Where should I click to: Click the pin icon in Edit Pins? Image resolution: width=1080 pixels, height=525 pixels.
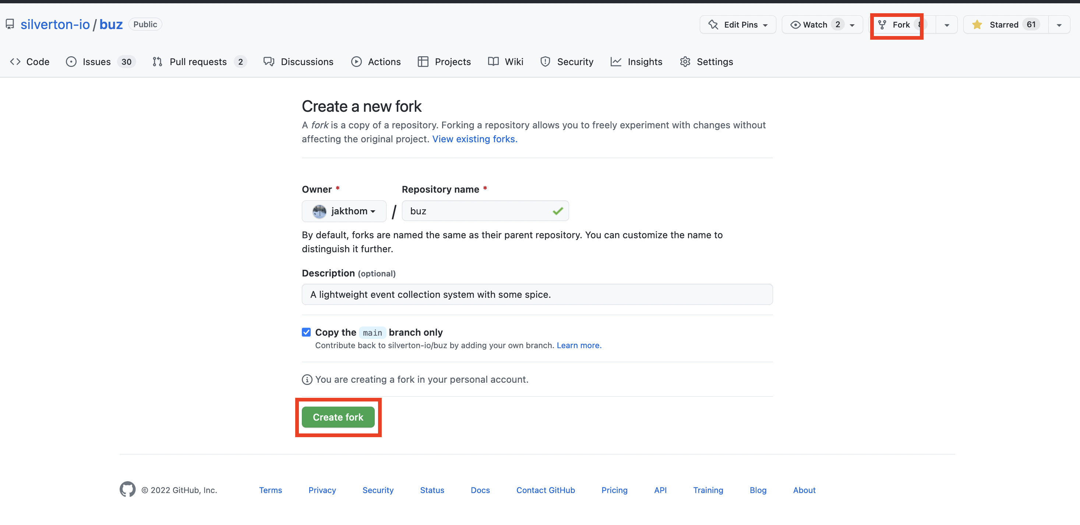click(x=713, y=24)
